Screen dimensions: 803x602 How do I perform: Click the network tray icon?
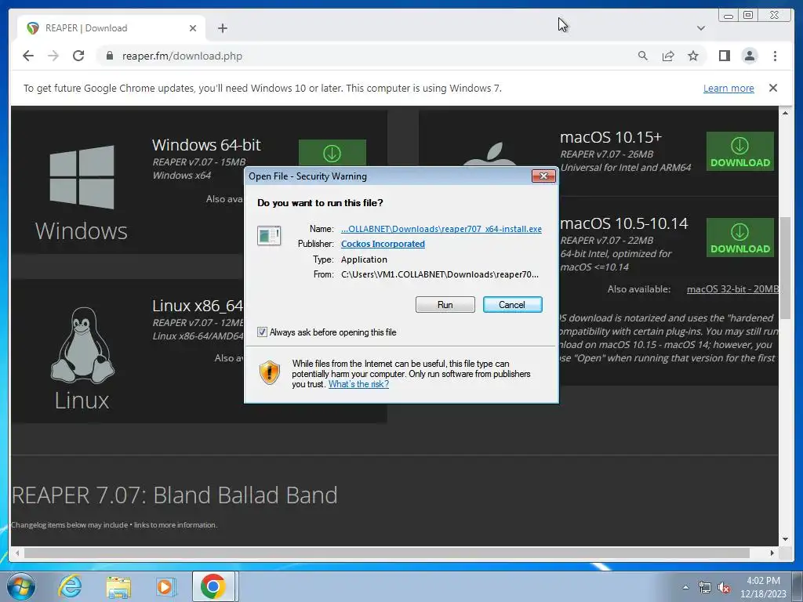(705, 588)
